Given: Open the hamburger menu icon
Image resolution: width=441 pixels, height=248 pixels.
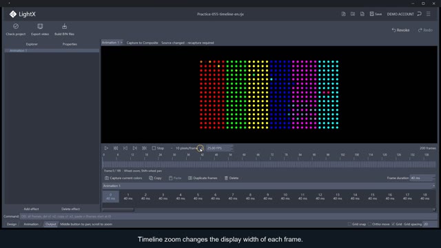Looking at the screenshot, I should [429, 14].
